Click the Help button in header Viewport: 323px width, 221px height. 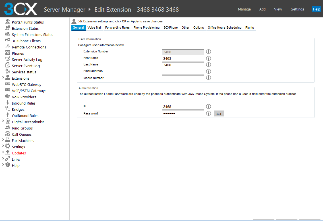(x=316, y=9)
